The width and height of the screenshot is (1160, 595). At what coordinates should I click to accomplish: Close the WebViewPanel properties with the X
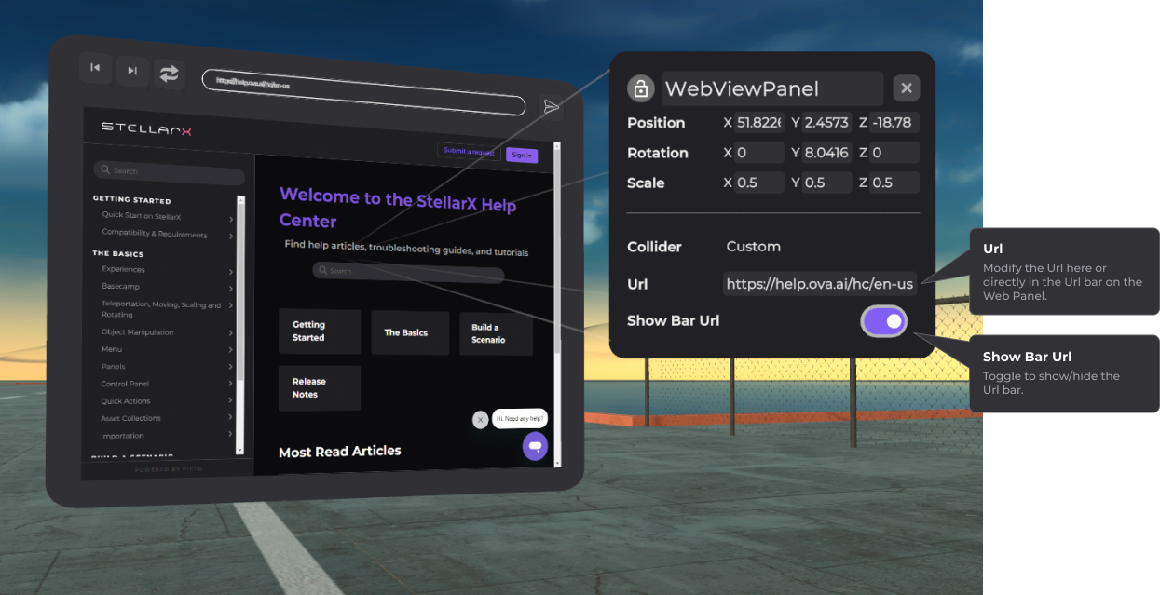point(907,88)
